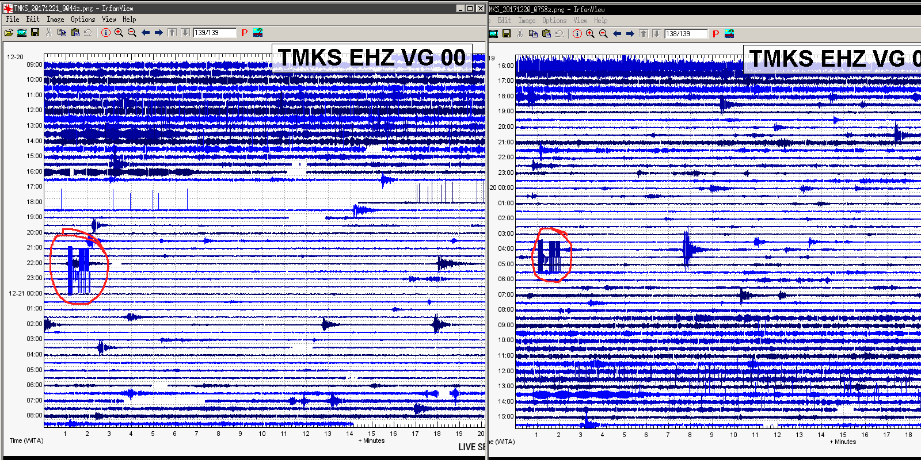Image resolution: width=921 pixels, height=460 pixels.
Task: Open the Edit menu in the 0044z window
Action: tap(33, 19)
